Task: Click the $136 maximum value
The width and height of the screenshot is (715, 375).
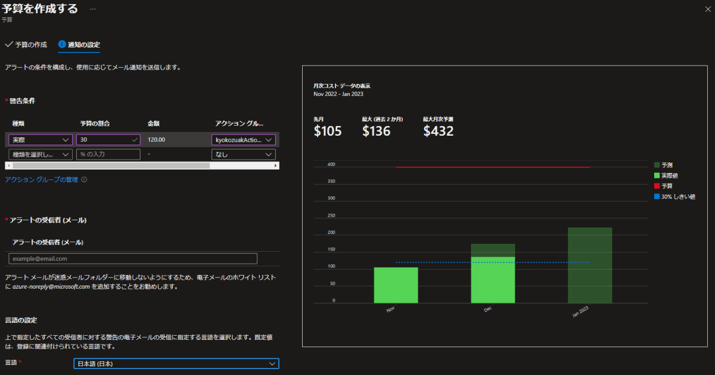Action: click(377, 131)
